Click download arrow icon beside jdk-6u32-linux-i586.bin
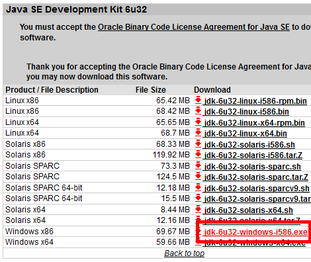311x262 pixels. 198,110
